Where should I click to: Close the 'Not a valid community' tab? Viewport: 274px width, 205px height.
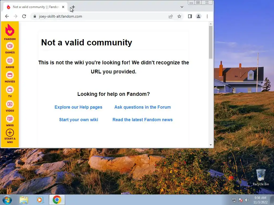click(63, 7)
